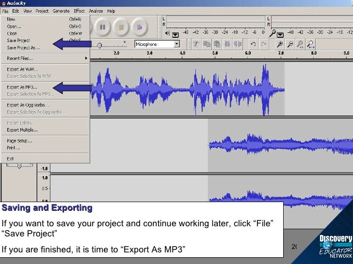Open the Effect menu

click(x=79, y=11)
